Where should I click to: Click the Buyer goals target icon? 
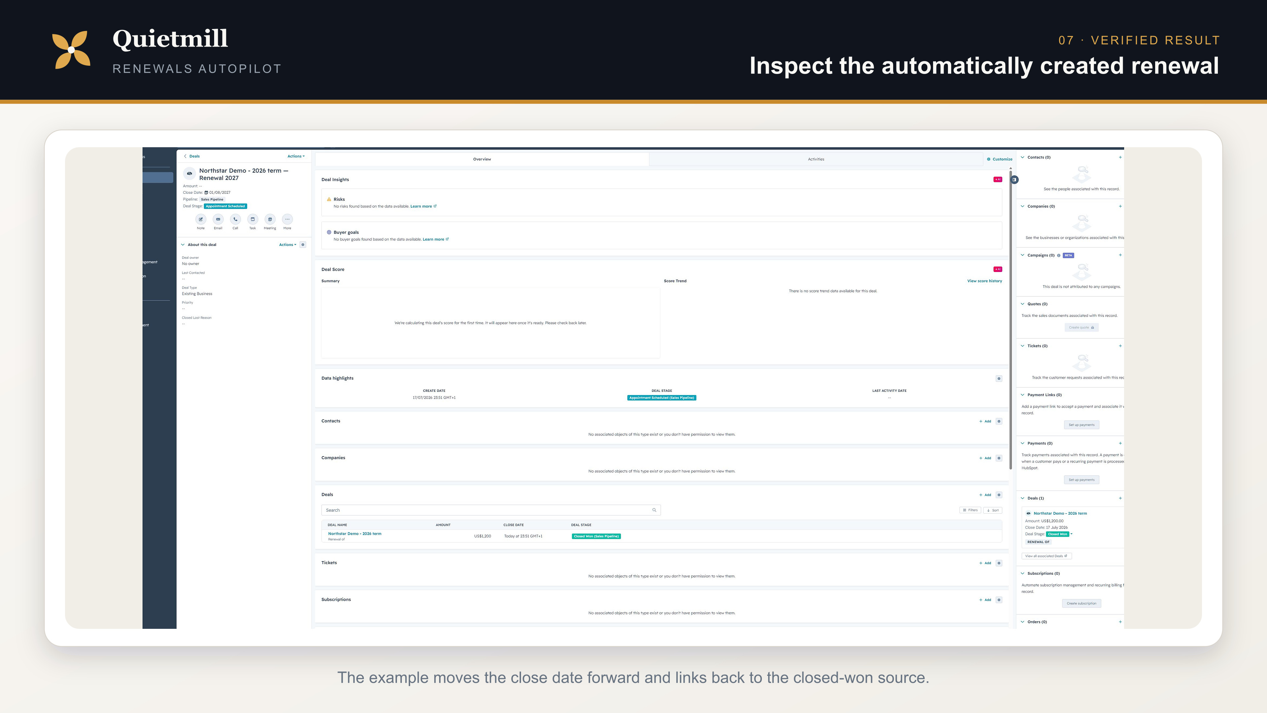click(329, 232)
